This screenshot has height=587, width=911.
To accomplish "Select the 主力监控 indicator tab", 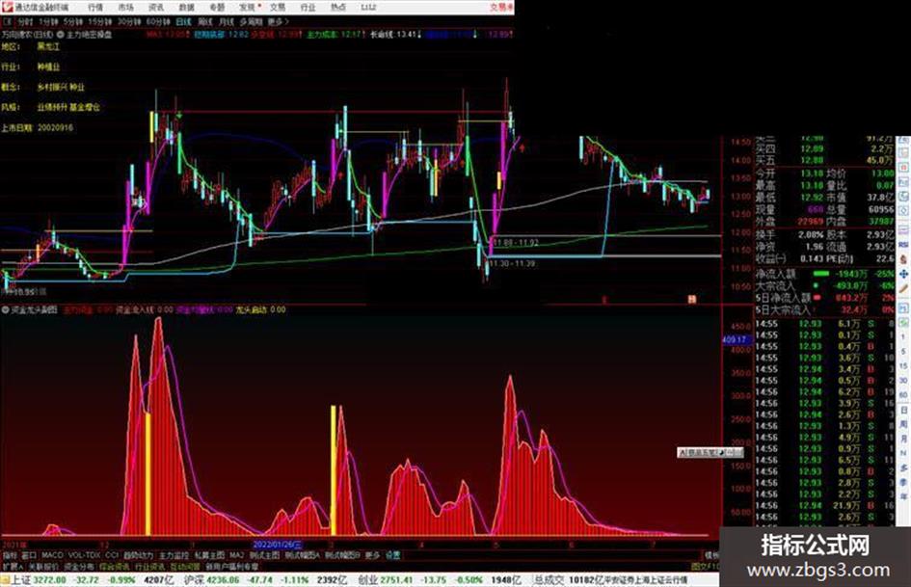I will [174, 555].
